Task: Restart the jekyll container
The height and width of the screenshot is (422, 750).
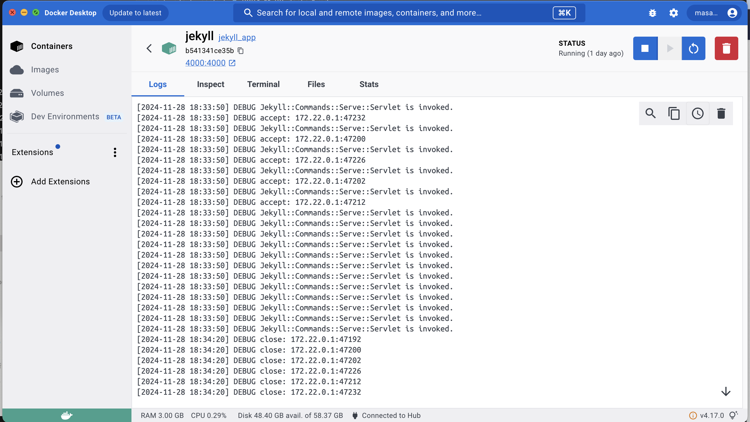Action: 693,48
